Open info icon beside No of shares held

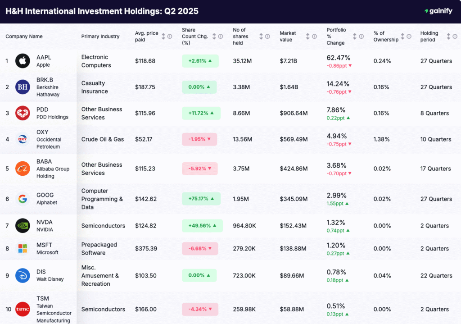tap(267, 37)
